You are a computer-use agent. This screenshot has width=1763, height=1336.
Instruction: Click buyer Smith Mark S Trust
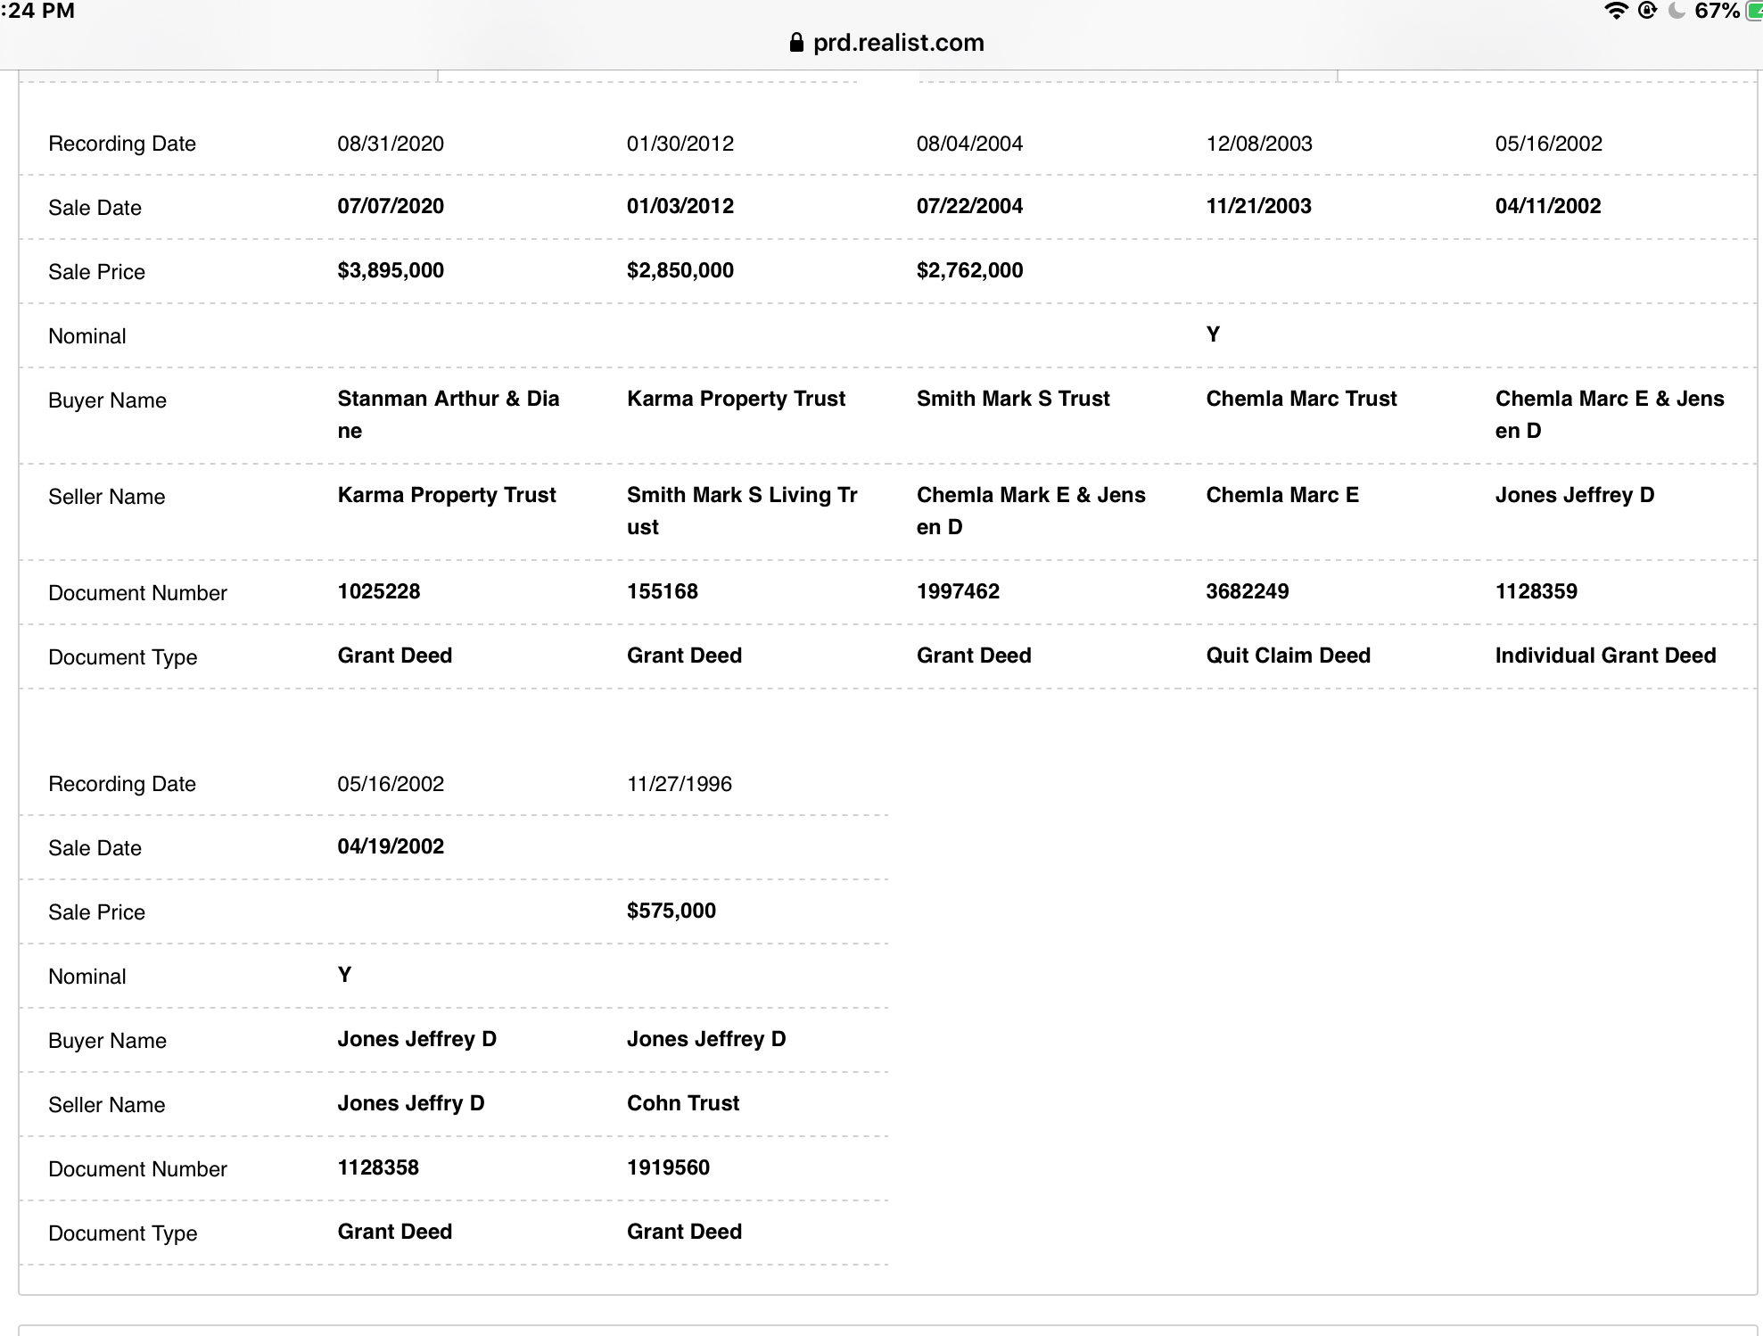click(x=1013, y=399)
